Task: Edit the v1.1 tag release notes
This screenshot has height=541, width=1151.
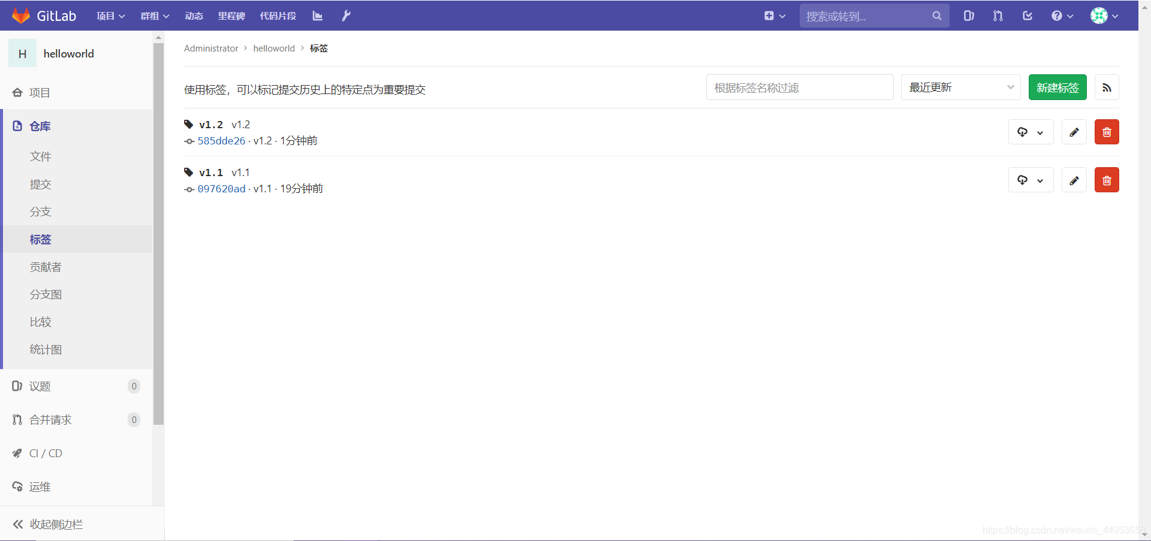Action: [1074, 180]
